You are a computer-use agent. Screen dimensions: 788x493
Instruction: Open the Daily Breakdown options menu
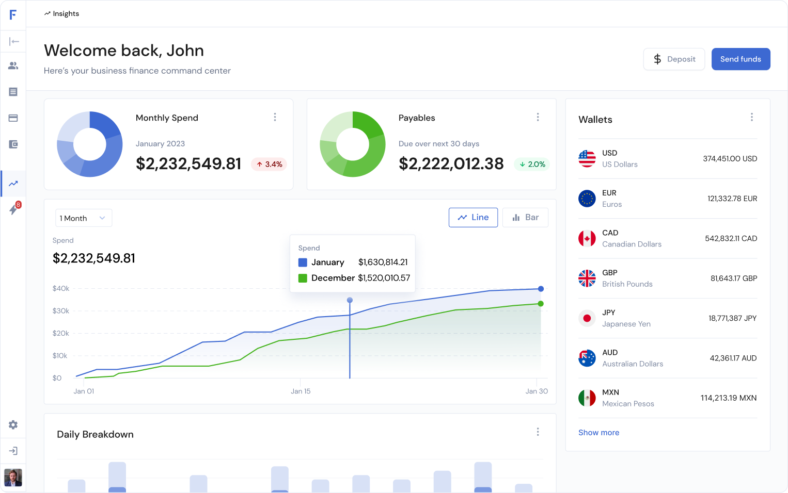point(538,432)
